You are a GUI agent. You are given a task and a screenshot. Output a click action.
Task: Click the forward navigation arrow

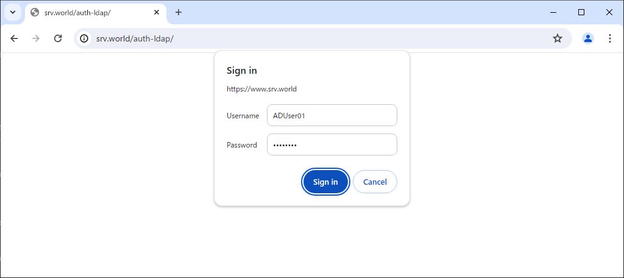coord(36,38)
